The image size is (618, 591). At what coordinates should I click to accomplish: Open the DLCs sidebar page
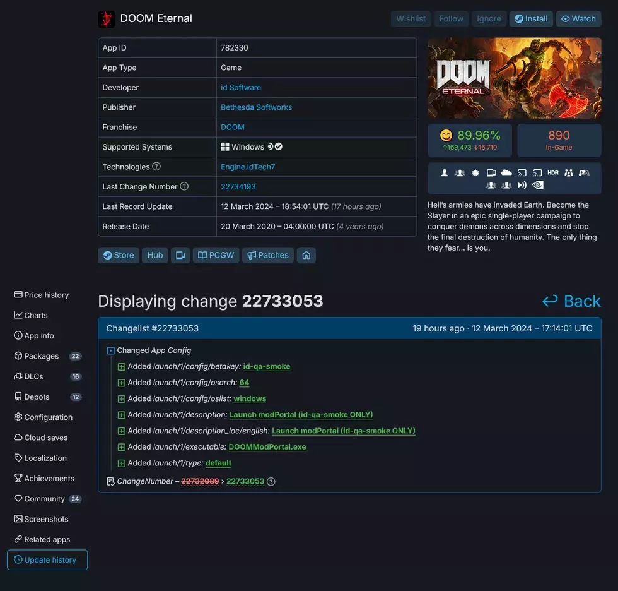pos(47,376)
